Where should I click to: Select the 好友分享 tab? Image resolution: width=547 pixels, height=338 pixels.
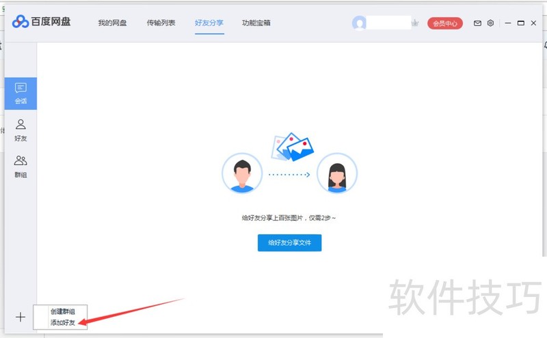(209, 23)
